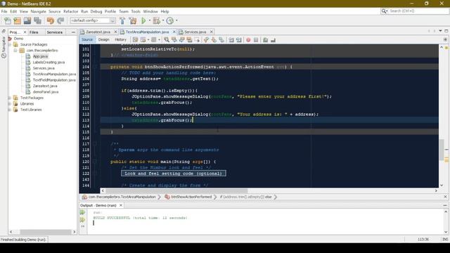The width and height of the screenshot is (450, 253).
Task: Open the Debug Project dropdown arrow
Action: pos(163,20)
